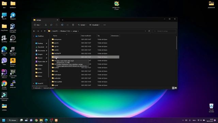Go back with the left arrow
The image size is (218, 123).
click(x=34, y=31)
